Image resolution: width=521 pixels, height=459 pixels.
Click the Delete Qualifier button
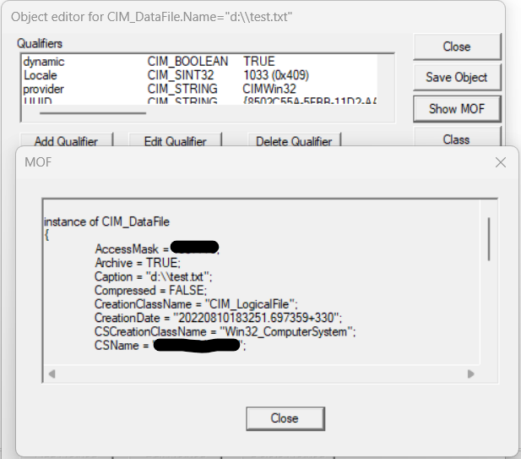(294, 141)
